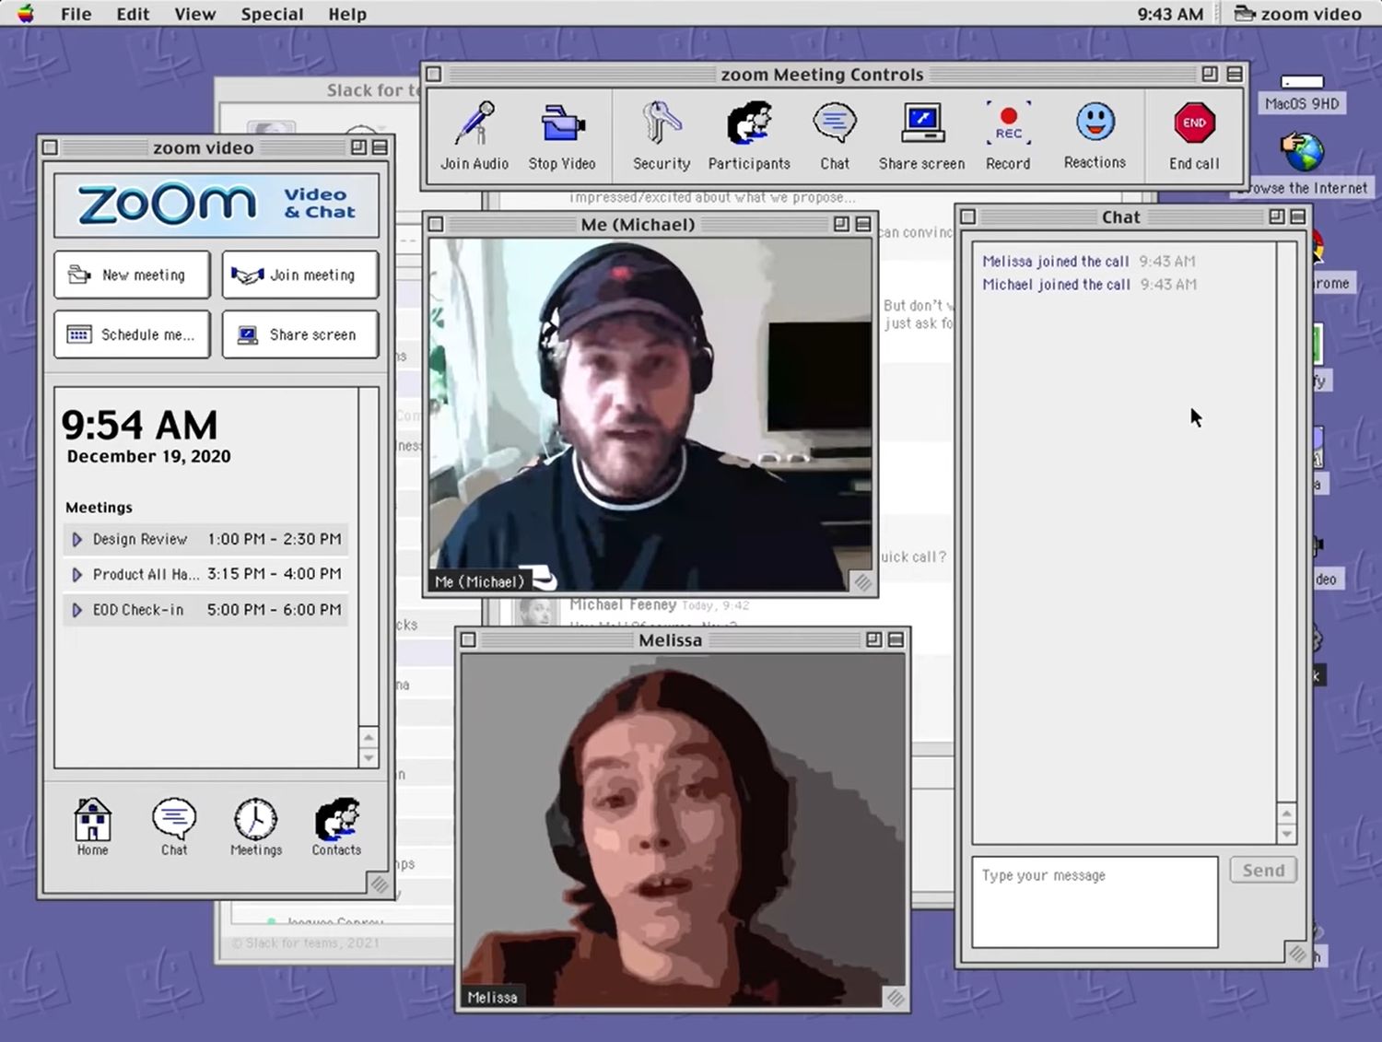Click the New meeting button
Screen dimensions: 1382x1042
pyautogui.click(x=132, y=275)
